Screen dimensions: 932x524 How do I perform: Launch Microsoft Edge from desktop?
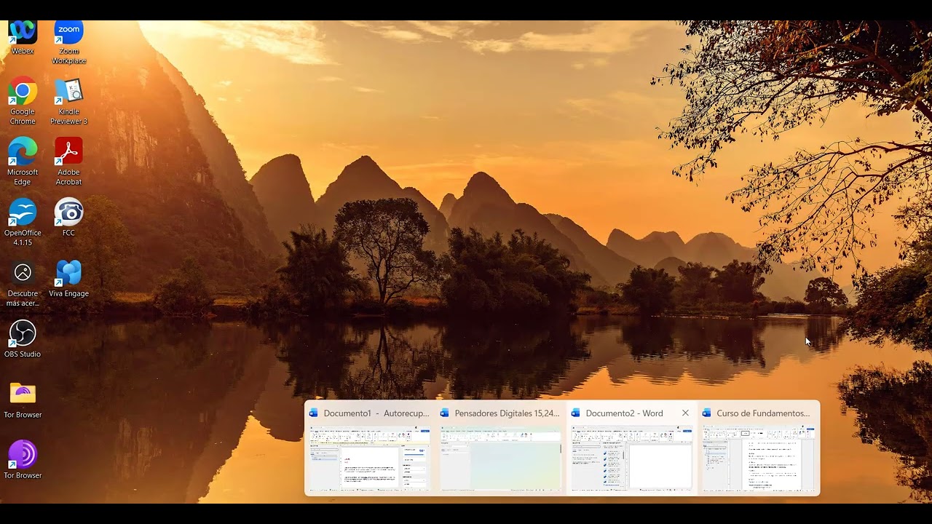23,161
